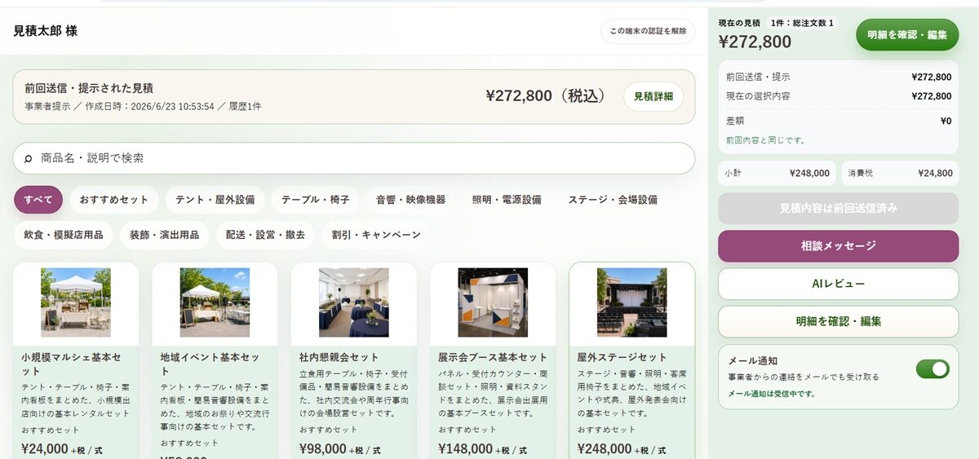The height and width of the screenshot is (459, 979).
Task: Click 小規模マルシェ基本セット title
Action: coord(72,364)
